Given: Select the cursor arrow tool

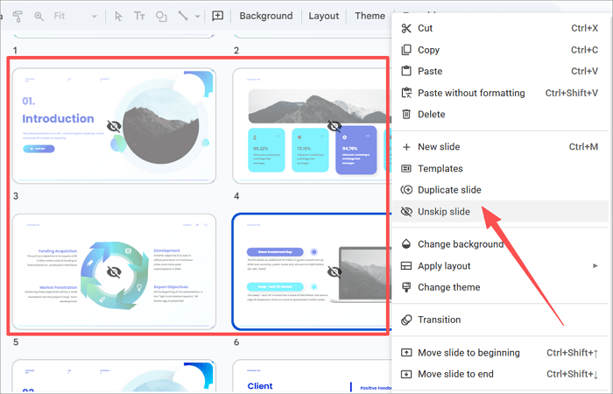Looking at the screenshot, I should pos(118,16).
